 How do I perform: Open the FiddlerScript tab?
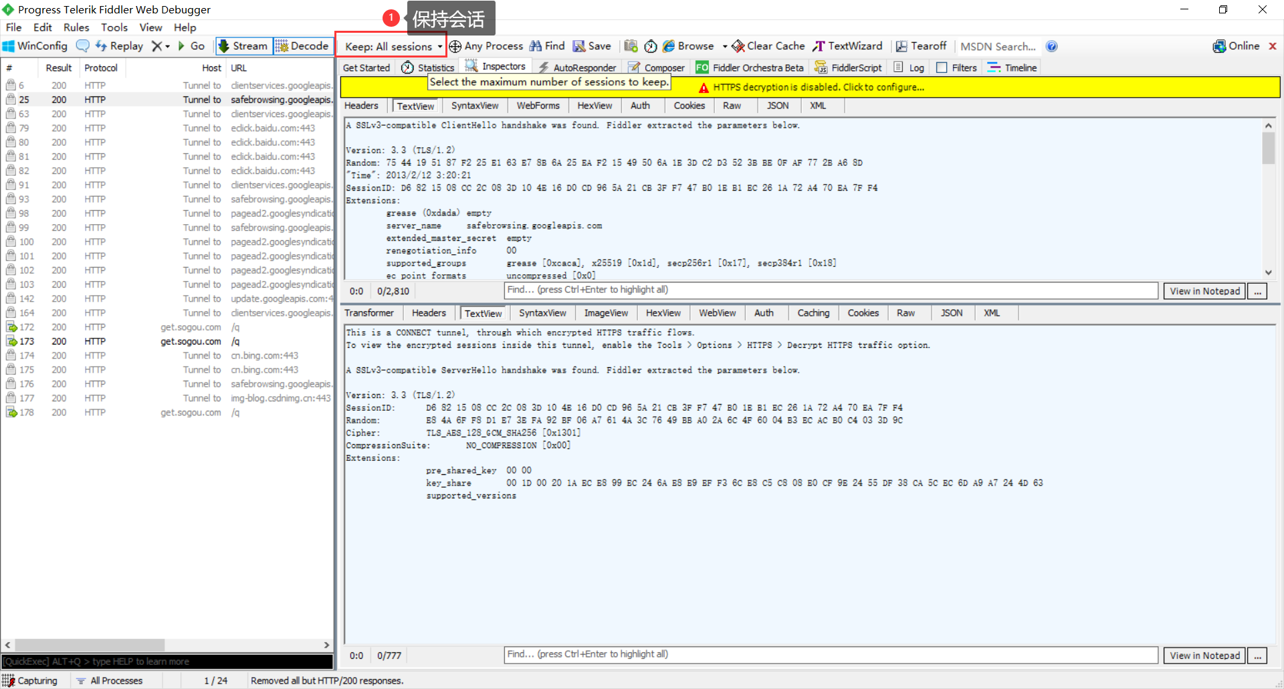(x=848, y=68)
